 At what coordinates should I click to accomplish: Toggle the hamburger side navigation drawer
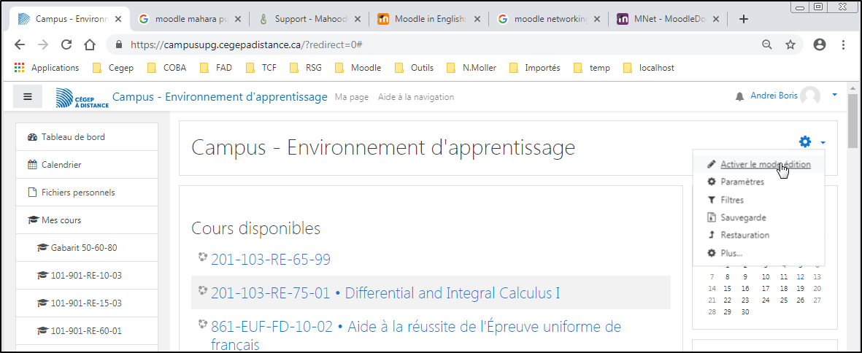point(28,96)
